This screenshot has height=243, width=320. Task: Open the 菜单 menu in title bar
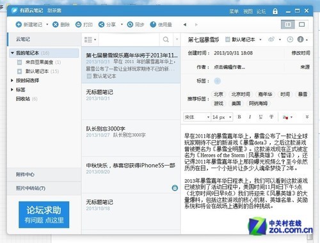(234, 11)
